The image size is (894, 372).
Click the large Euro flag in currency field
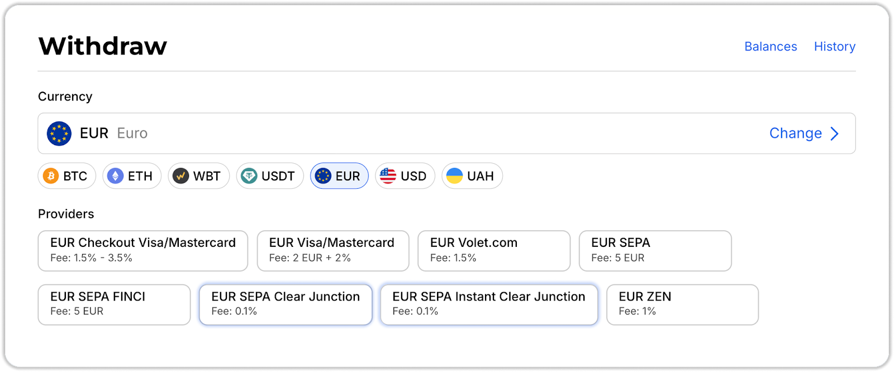[59, 133]
